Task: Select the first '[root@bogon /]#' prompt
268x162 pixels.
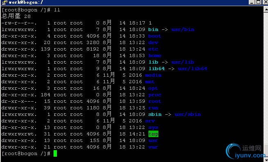Action: point(26,10)
